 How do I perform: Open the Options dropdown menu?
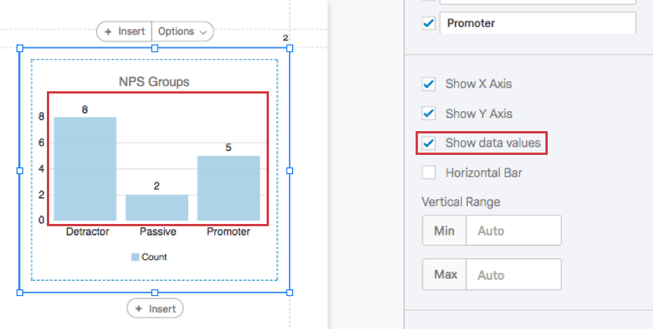[x=182, y=31]
